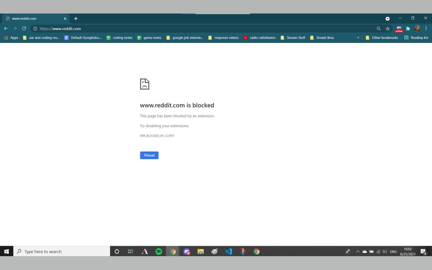Open the Extensions puzzle piece menu

[408, 29]
